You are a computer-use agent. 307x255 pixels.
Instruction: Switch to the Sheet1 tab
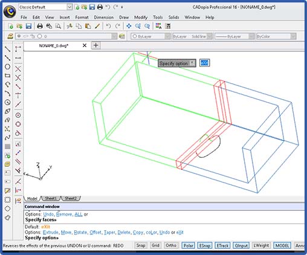point(51,198)
